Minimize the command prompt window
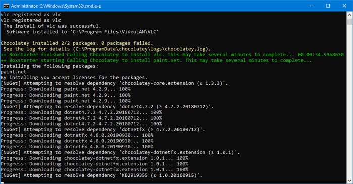353x184 pixels. (x=312, y=6)
